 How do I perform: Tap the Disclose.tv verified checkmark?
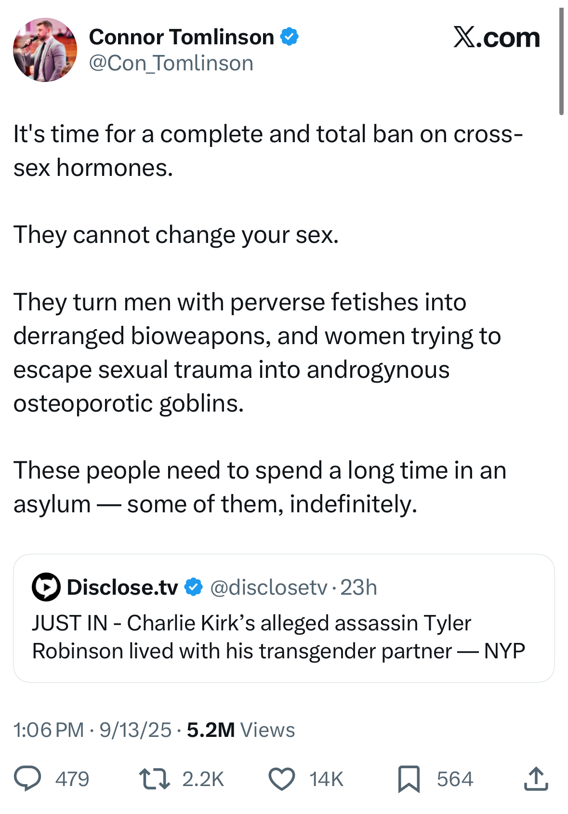coord(194,587)
